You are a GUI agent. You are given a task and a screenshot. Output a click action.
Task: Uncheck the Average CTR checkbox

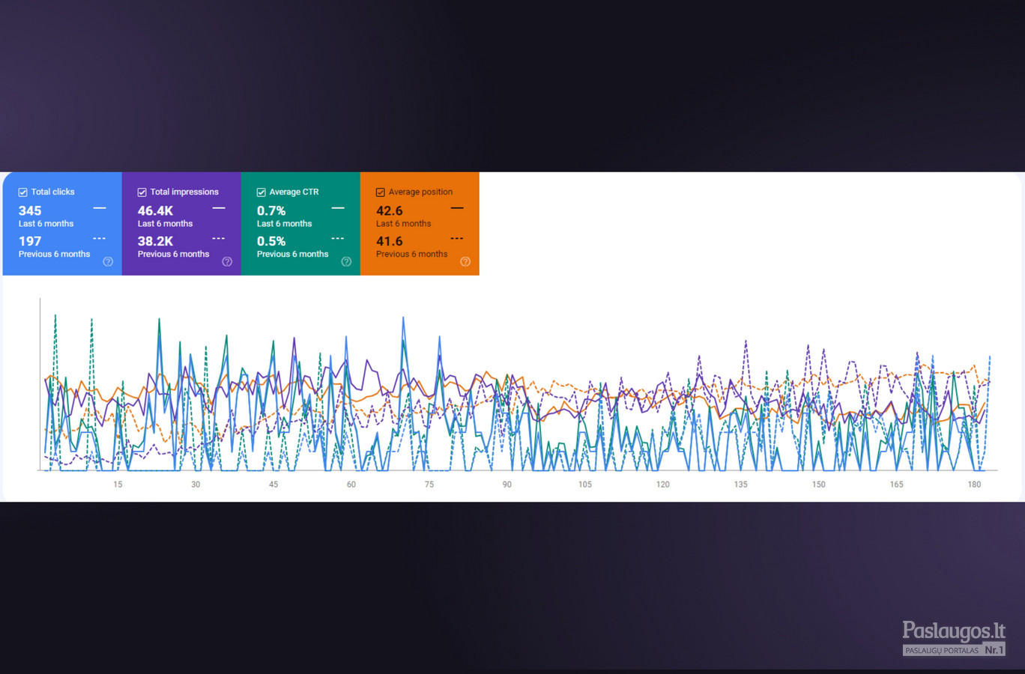point(261,192)
